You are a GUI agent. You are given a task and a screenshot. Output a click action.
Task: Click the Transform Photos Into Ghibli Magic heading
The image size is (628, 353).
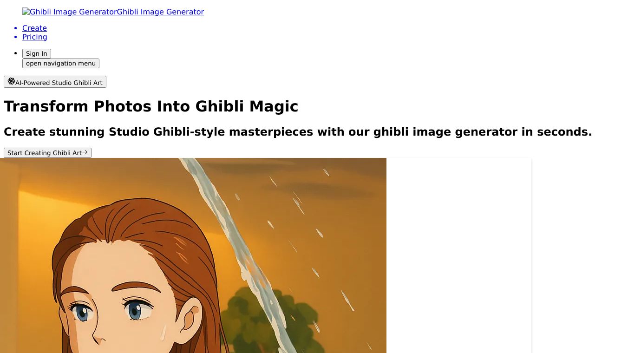(151, 106)
